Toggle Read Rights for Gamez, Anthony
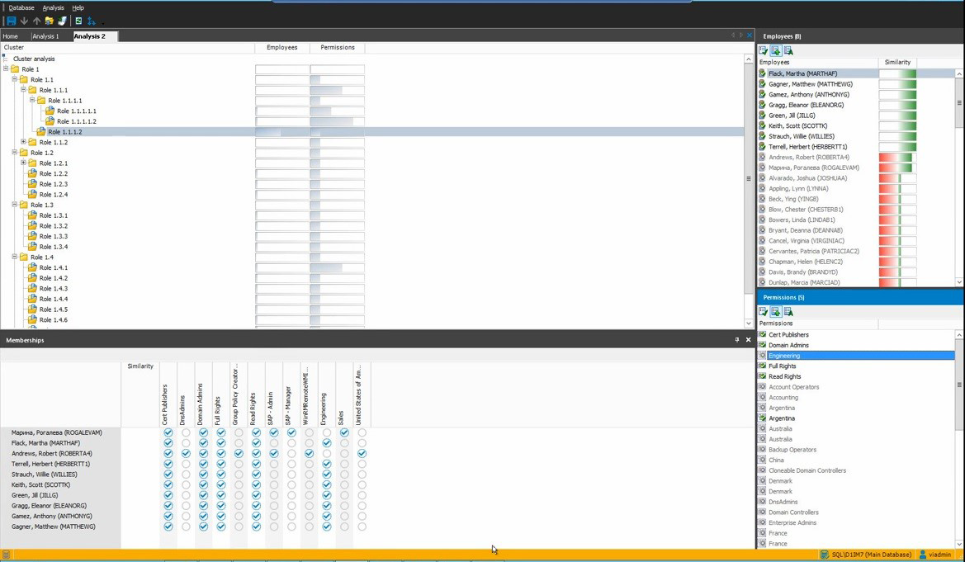Screen dimensions: 965x562 [256, 517]
